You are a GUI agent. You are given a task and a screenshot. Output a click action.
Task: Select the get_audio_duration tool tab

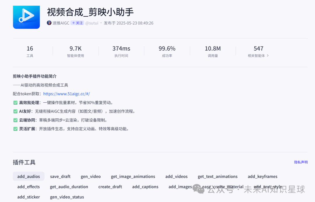coord(69,187)
